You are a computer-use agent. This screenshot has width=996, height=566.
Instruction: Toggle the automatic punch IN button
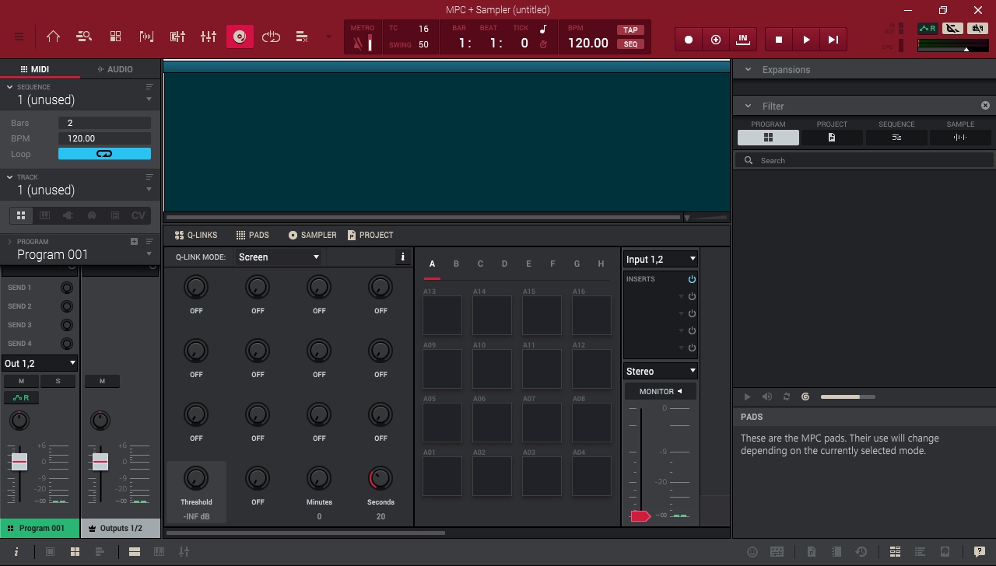[x=743, y=40]
